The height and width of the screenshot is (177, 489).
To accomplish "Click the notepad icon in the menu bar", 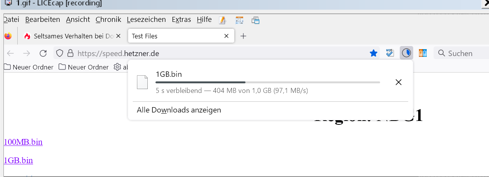I will click(x=222, y=20).
